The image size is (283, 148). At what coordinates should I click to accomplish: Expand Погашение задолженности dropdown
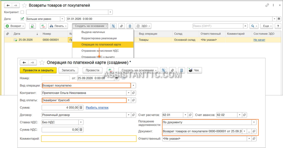(x=254, y=122)
